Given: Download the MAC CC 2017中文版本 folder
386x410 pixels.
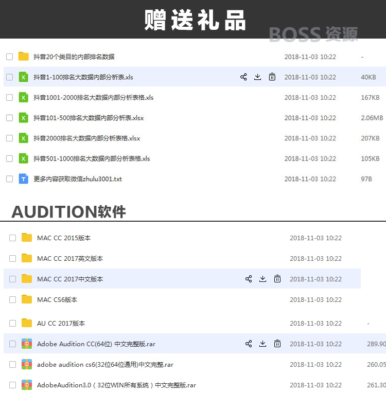Looking at the screenshot, I should point(262,279).
